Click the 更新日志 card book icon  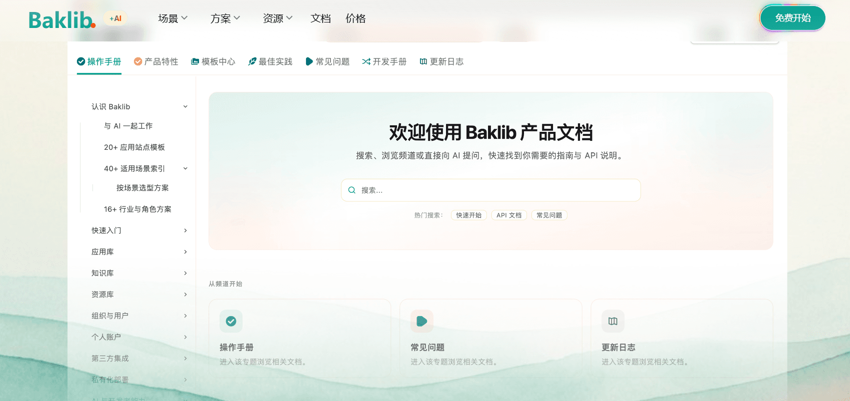613,321
